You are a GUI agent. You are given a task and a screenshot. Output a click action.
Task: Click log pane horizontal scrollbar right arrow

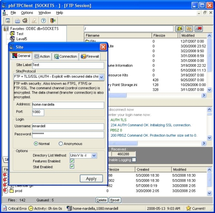pos(204,143)
